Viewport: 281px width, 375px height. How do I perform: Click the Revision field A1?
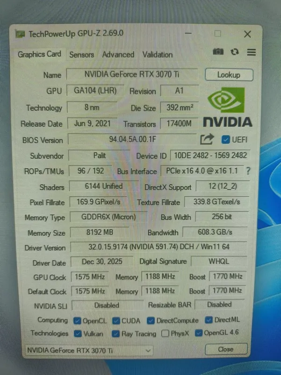pyautogui.click(x=180, y=91)
